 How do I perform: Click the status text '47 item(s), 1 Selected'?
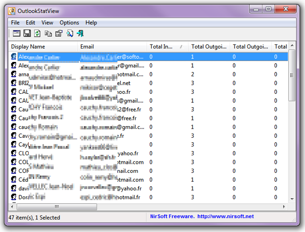(x=34, y=217)
